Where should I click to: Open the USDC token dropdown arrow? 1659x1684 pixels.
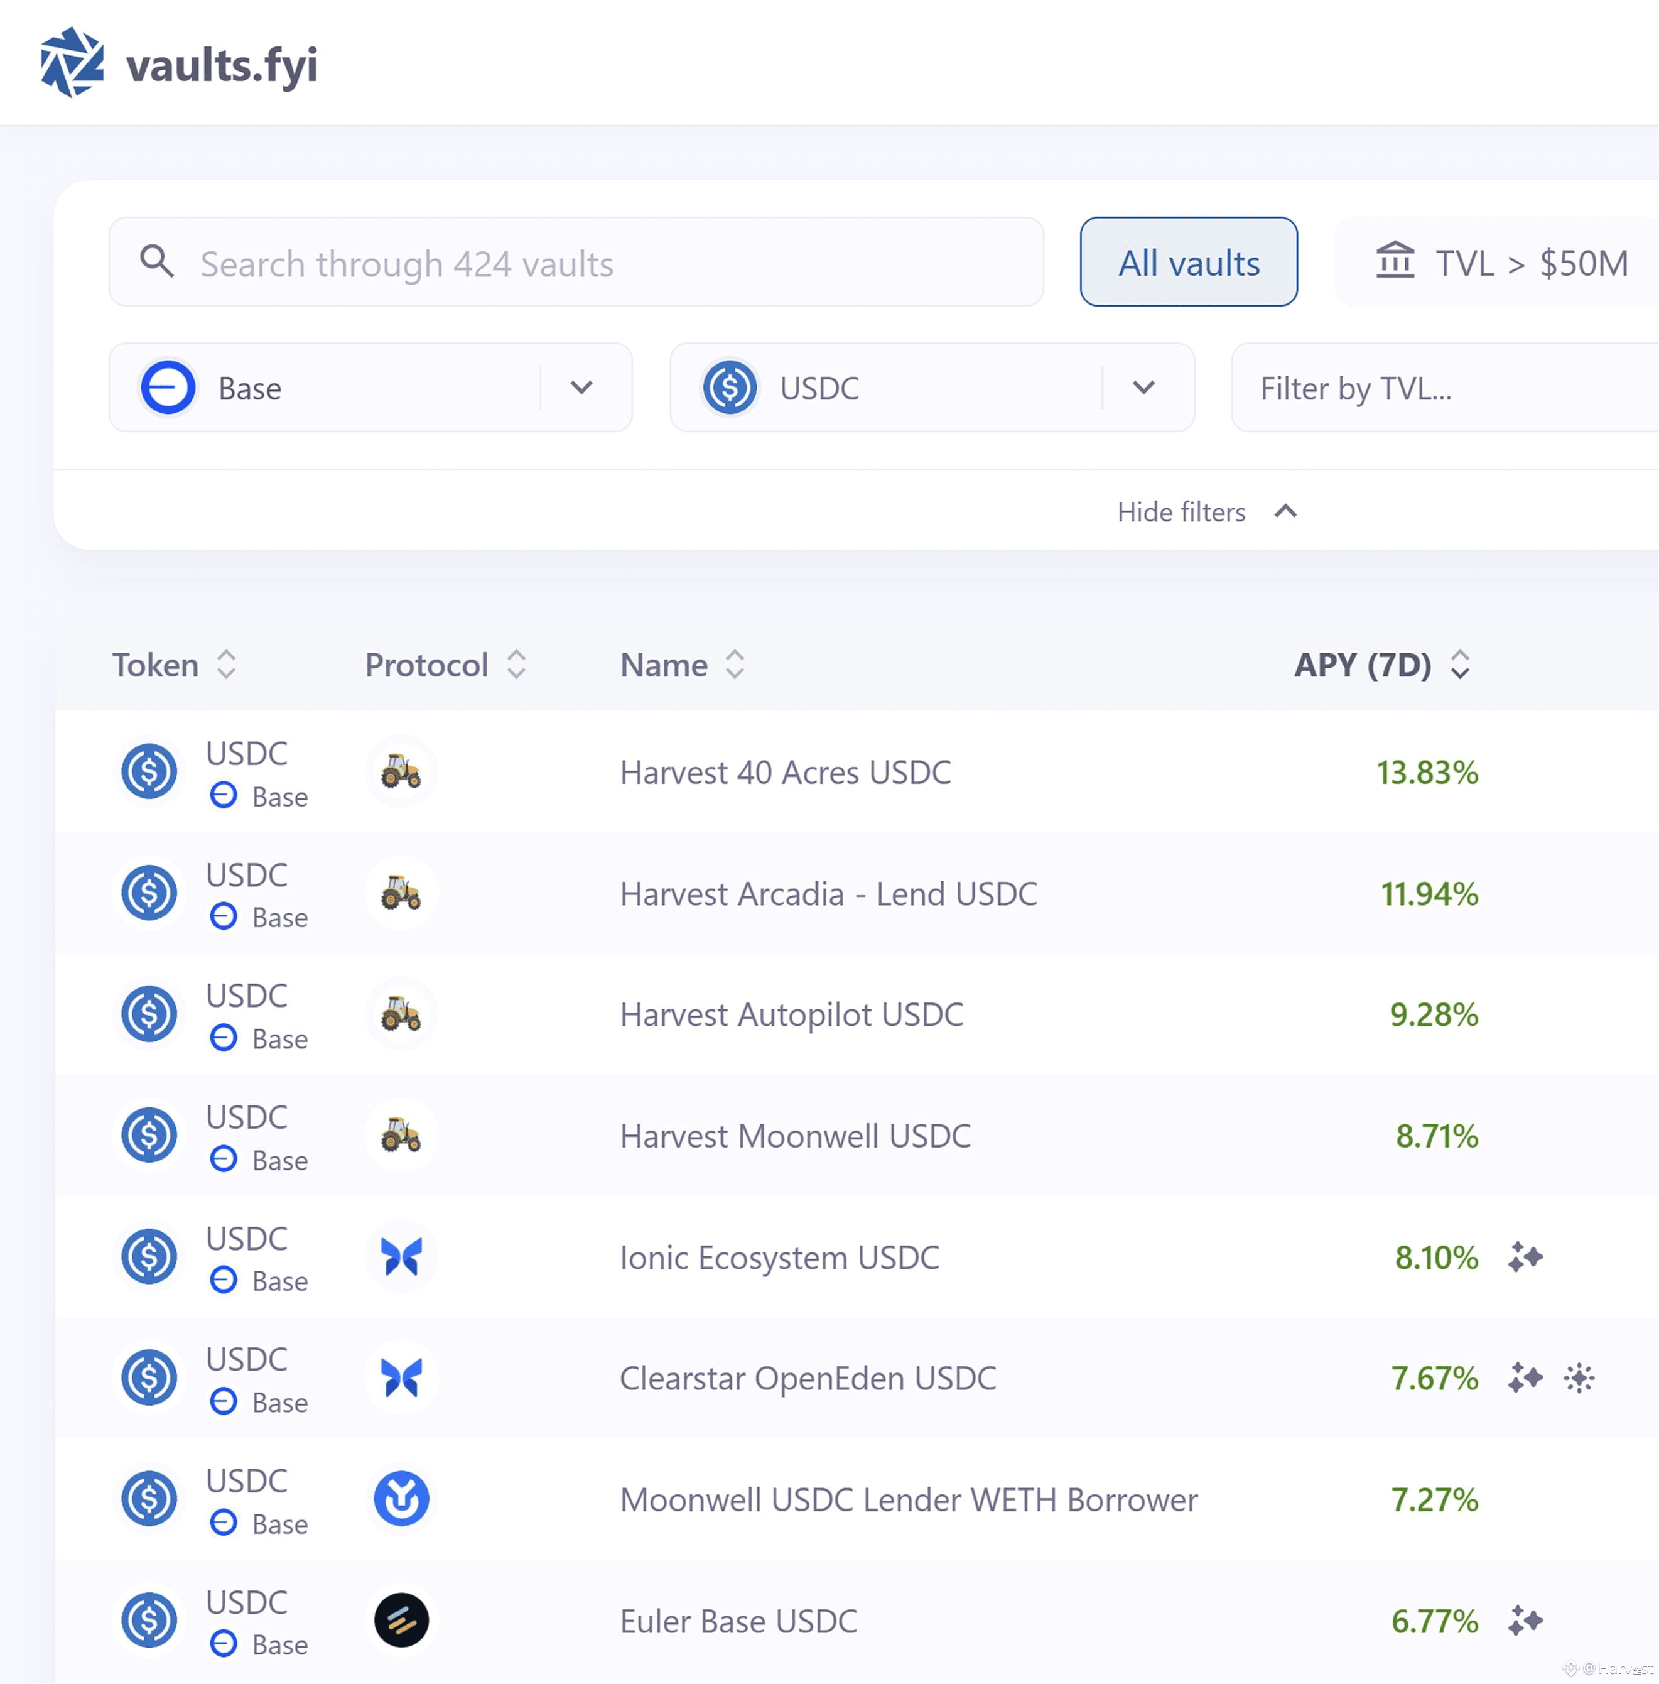tap(1143, 387)
